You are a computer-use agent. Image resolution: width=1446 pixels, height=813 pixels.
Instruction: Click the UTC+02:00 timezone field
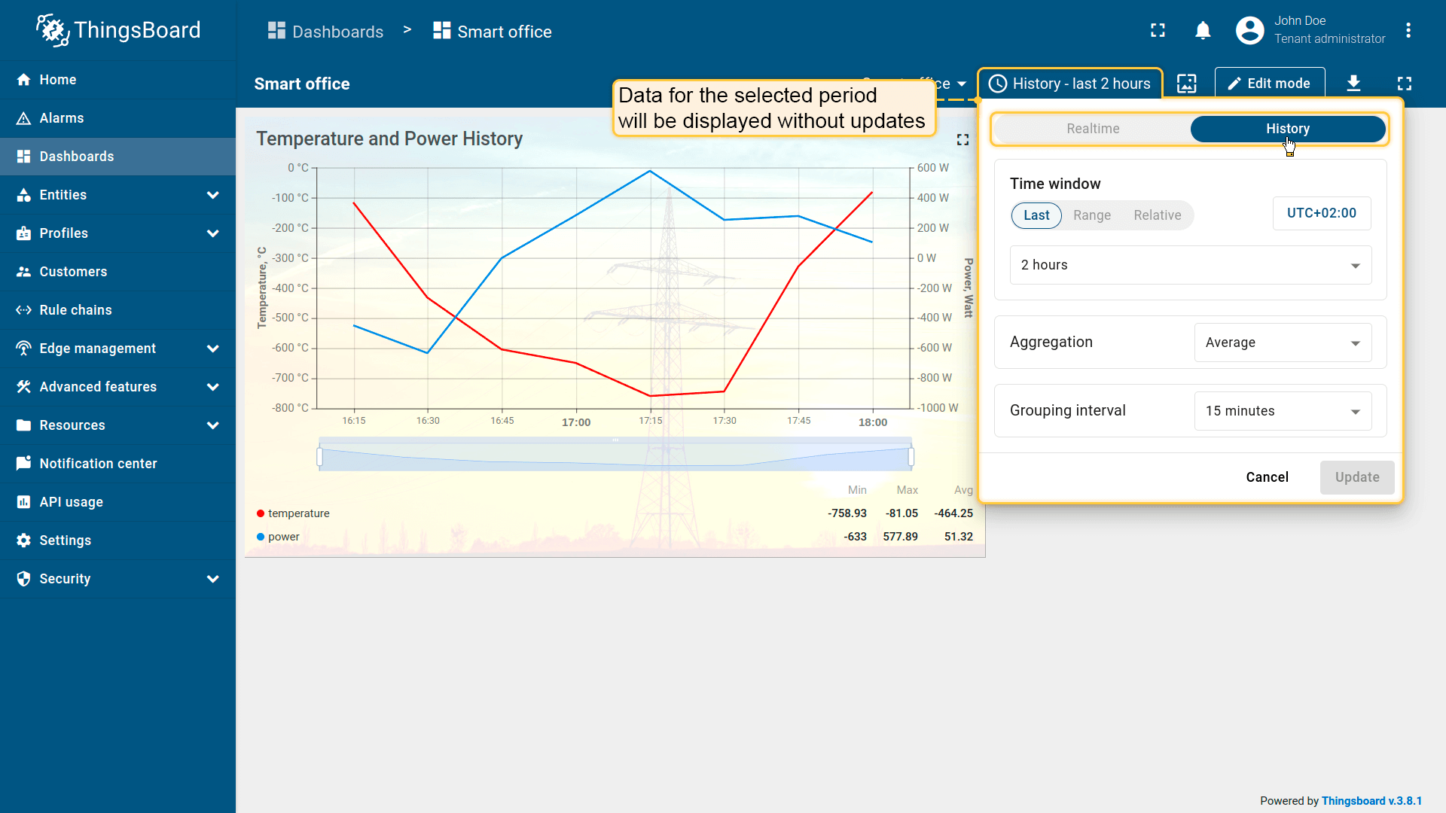1321,214
